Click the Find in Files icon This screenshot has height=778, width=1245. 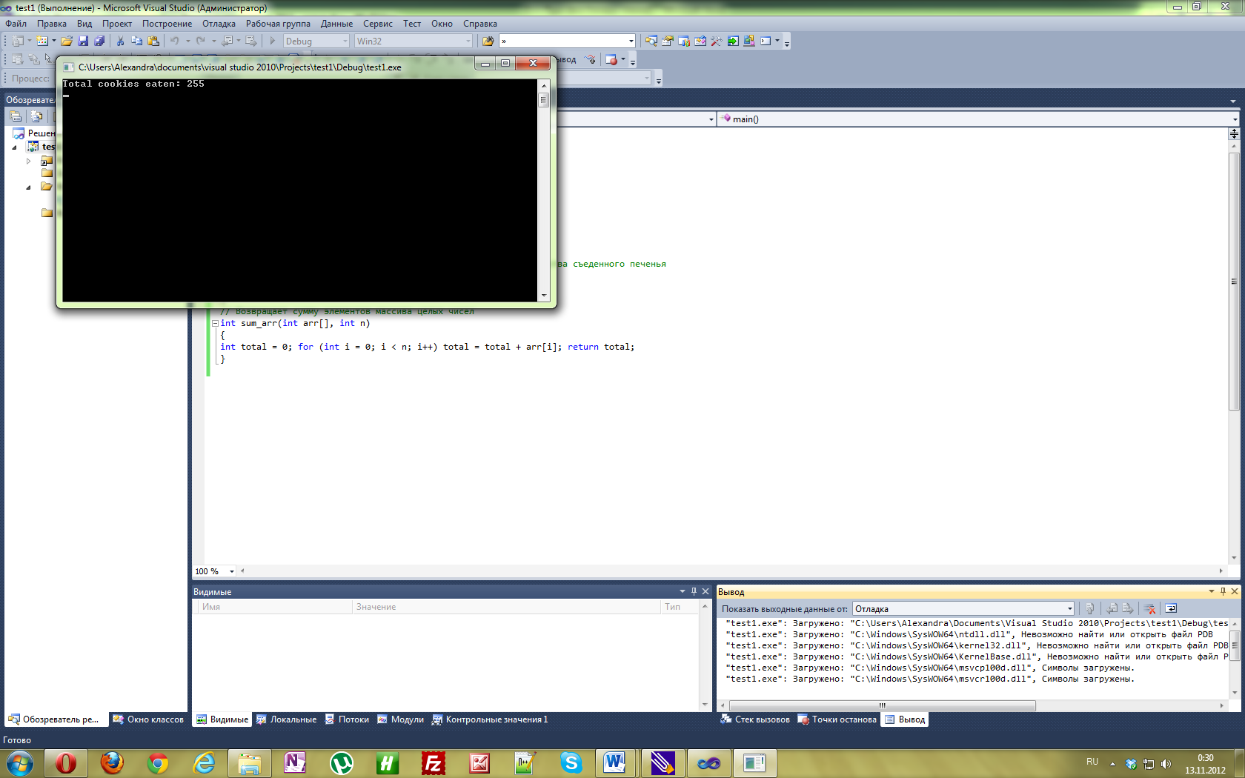click(x=488, y=41)
